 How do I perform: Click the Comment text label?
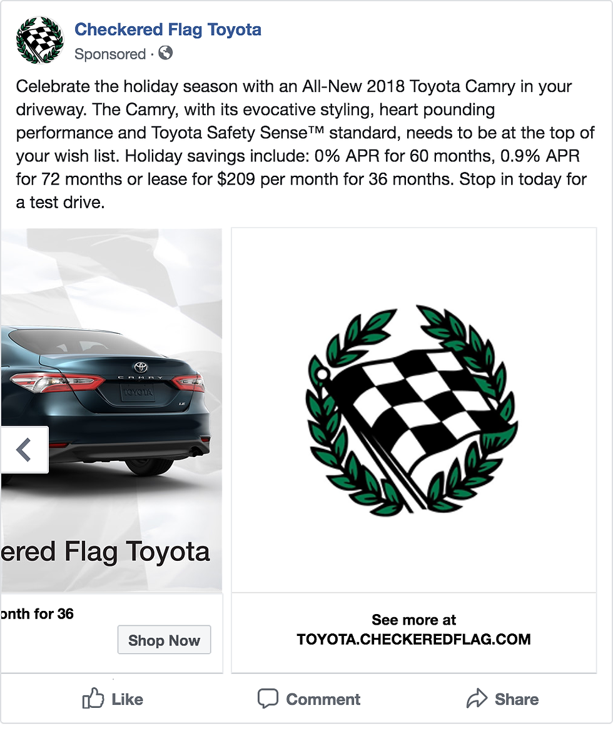click(323, 700)
